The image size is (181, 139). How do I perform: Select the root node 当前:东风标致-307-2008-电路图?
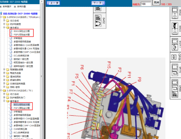(x=20, y=14)
